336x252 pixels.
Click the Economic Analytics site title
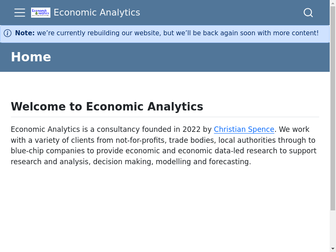[97, 13]
